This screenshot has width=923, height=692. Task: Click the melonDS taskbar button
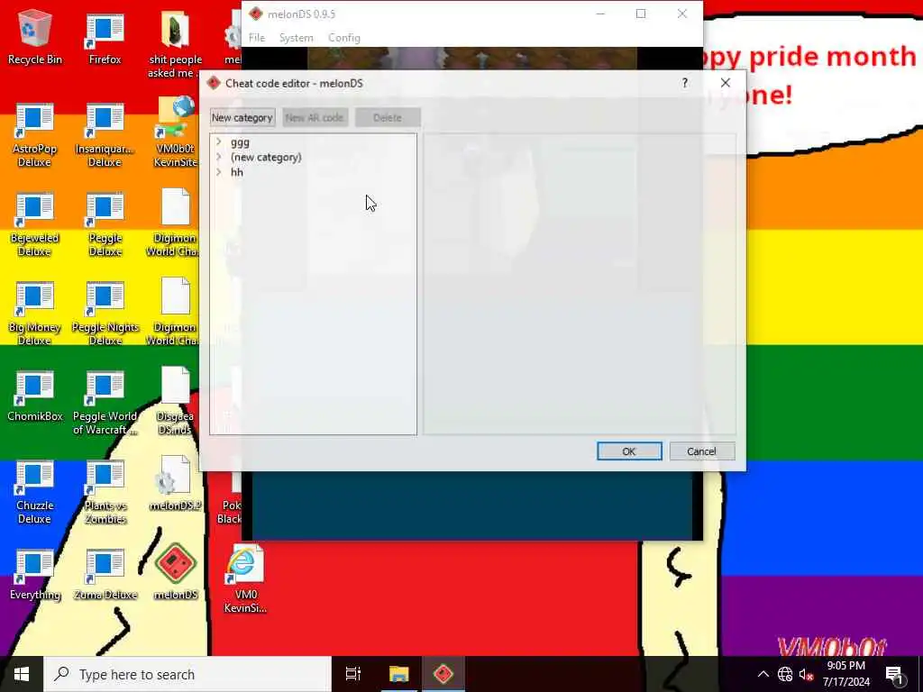pyautogui.click(x=443, y=674)
